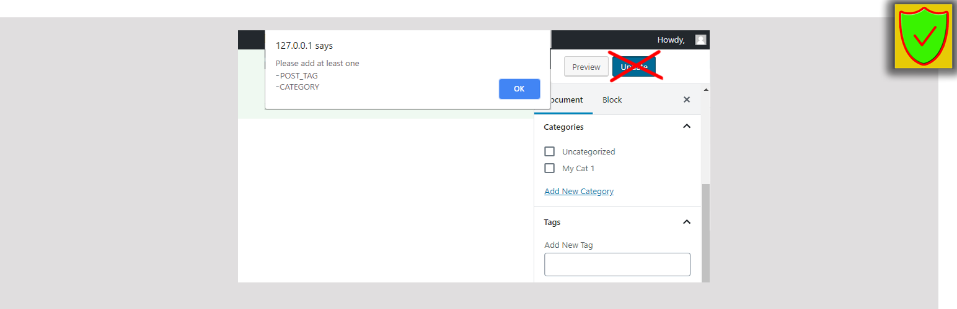
Task: Click OK in the alert dialog
Action: (x=519, y=89)
